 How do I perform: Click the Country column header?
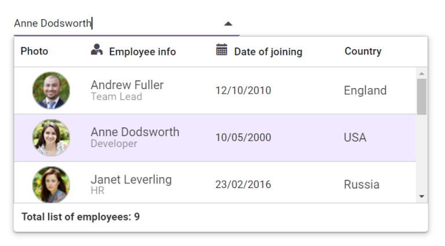pos(363,52)
